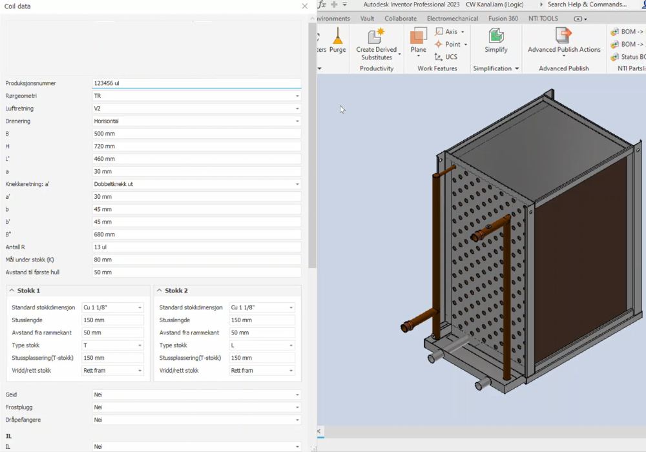The height and width of the screenshot is (452, 646).
Task: Expand the Simplification panel dropdown
Action: click(x=517, y=68)
